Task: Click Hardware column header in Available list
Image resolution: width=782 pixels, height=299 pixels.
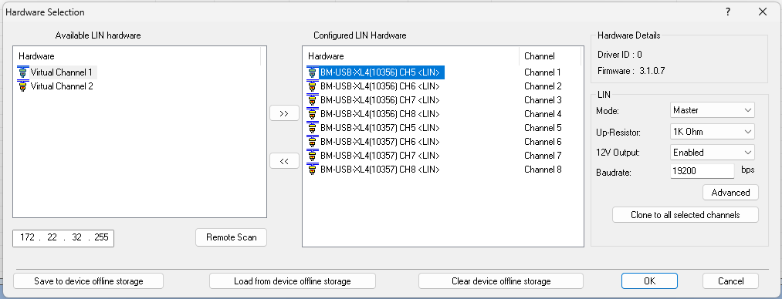Action: (x=137, y=56)
